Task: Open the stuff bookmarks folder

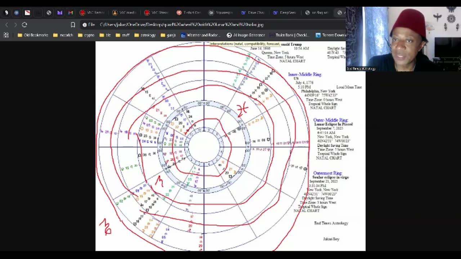Action: tap(122, 35)
